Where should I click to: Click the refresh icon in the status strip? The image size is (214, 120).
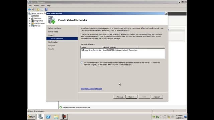tap(61, 107)
